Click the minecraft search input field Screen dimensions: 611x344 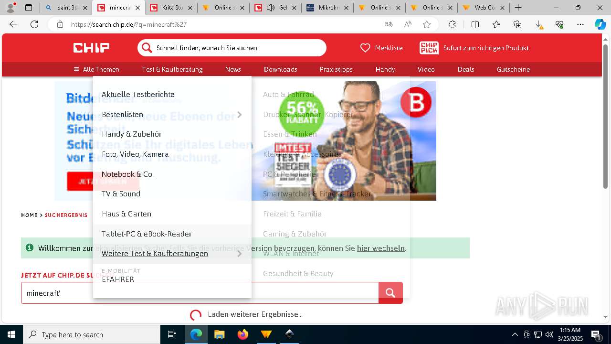coord(200,293)
